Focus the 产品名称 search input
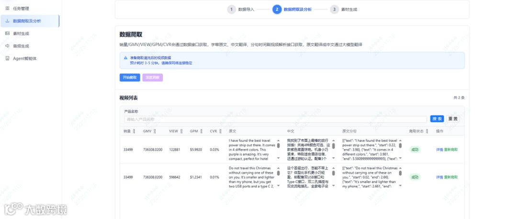 (276, 119)
